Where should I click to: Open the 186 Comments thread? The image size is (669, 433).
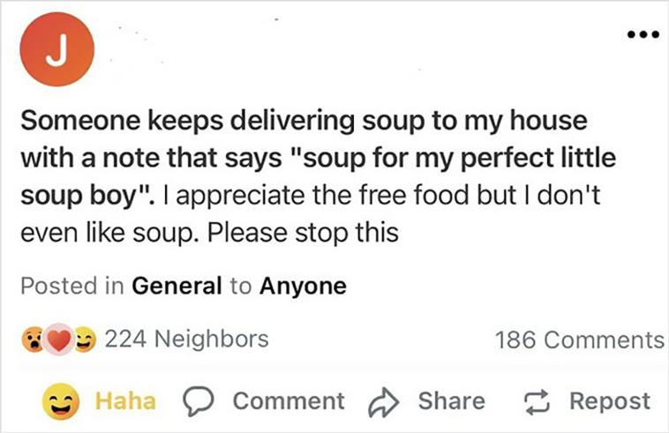click(580, 340)
